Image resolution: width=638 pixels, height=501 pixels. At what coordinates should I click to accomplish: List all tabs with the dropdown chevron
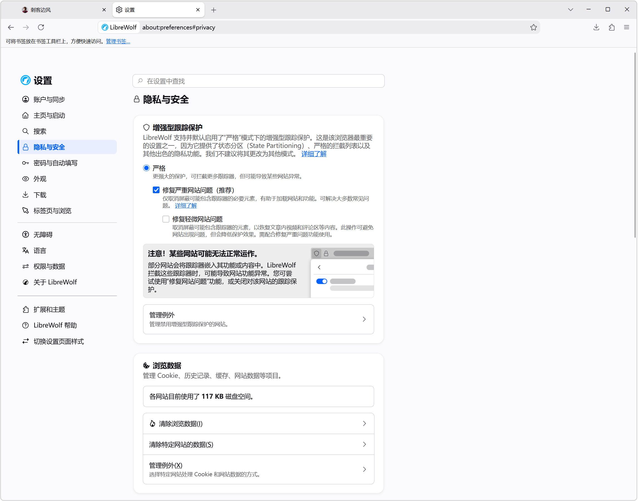[x=570, y=10]
